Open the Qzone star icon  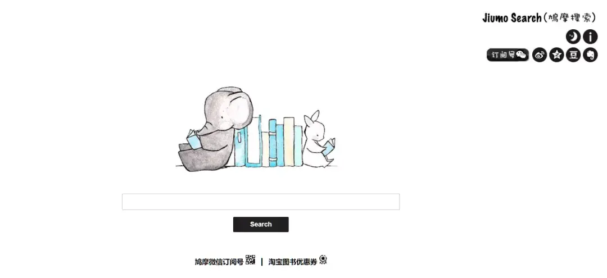tap(556, 55)
